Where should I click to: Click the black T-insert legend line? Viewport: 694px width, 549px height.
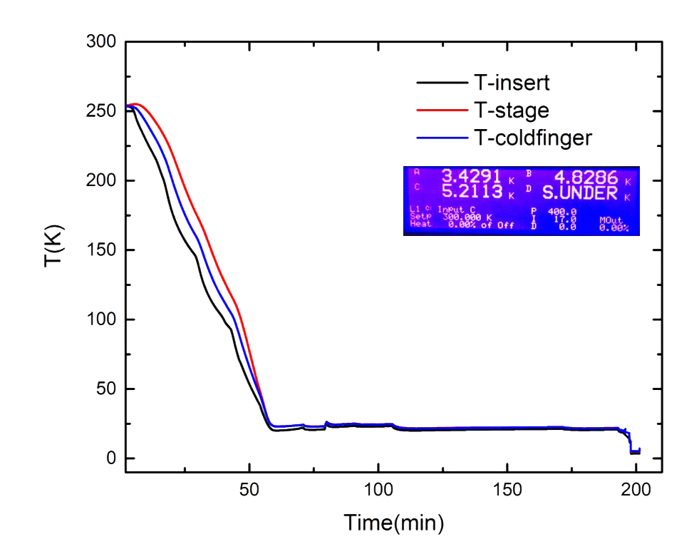(442, 83)
